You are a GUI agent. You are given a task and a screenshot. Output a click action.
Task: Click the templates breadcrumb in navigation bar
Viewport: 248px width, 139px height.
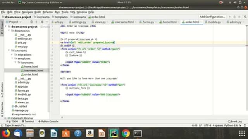click(x=60, y=17)
